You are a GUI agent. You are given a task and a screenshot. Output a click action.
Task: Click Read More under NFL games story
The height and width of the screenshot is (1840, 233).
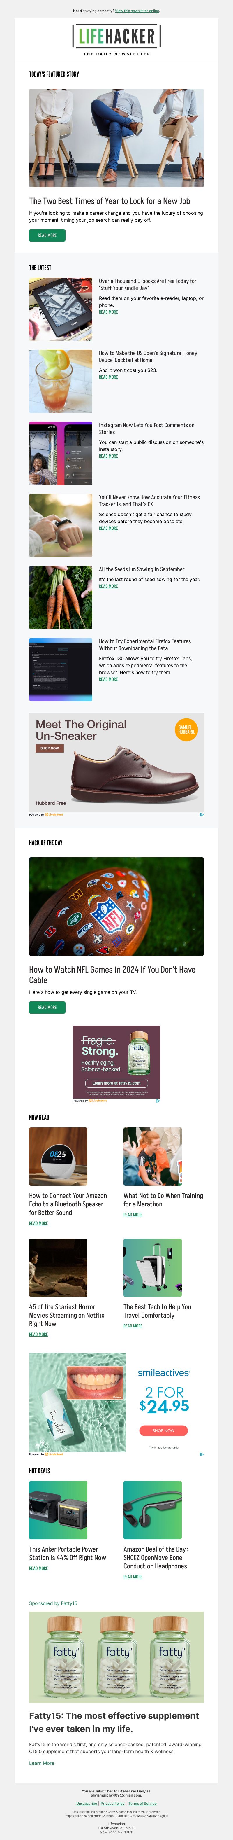47,1007
